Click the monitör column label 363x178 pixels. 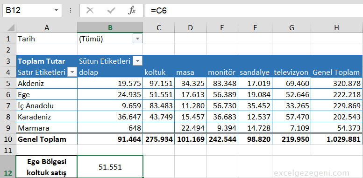pyautogui.click(x=221, y=73)
